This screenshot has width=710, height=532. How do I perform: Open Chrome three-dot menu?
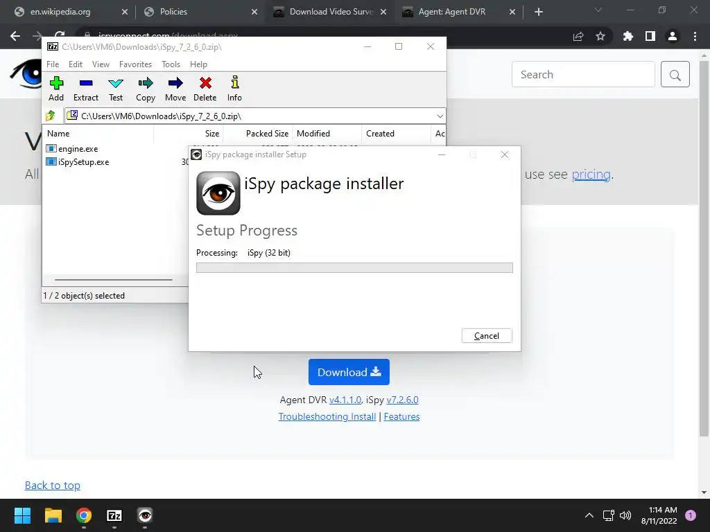pyautogui.click(x=695, y=36)
